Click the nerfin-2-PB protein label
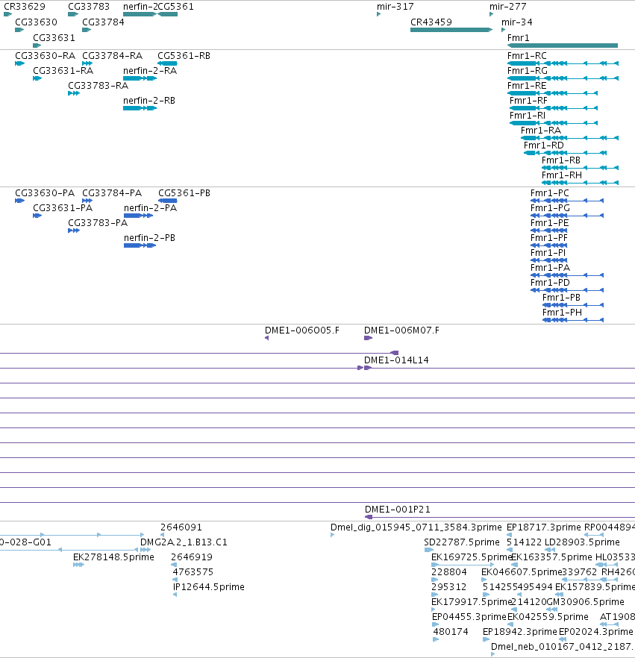This screenshot has height=658, width=635. coord(149,238)
